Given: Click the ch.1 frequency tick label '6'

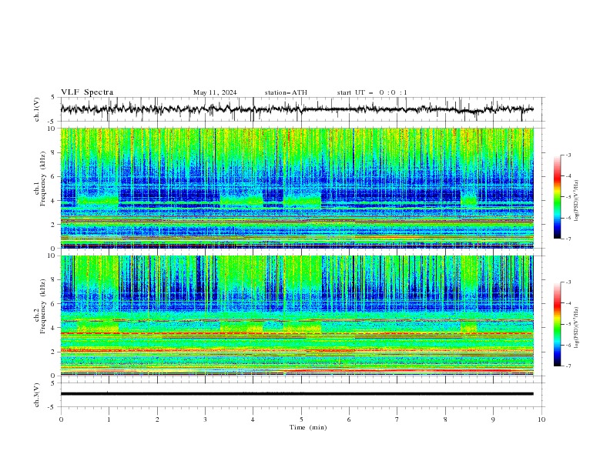Looking at the screenshot, I should point(55,177).
